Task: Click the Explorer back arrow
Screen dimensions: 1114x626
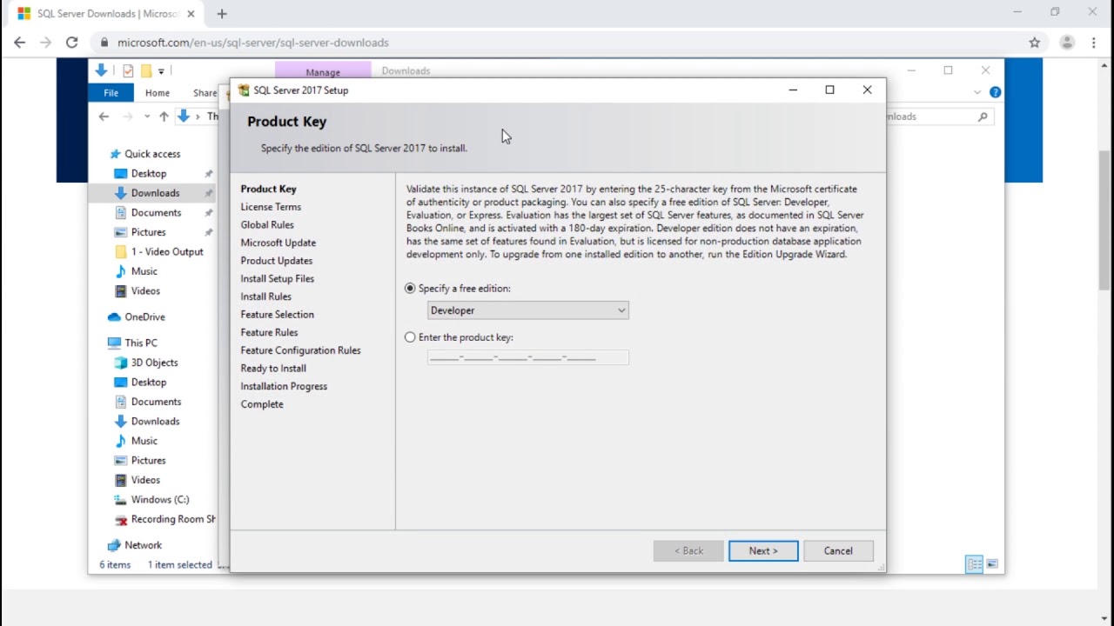Action: tap(104, 117)
